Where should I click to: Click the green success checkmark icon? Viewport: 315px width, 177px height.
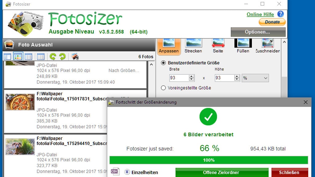pos(208,116)
